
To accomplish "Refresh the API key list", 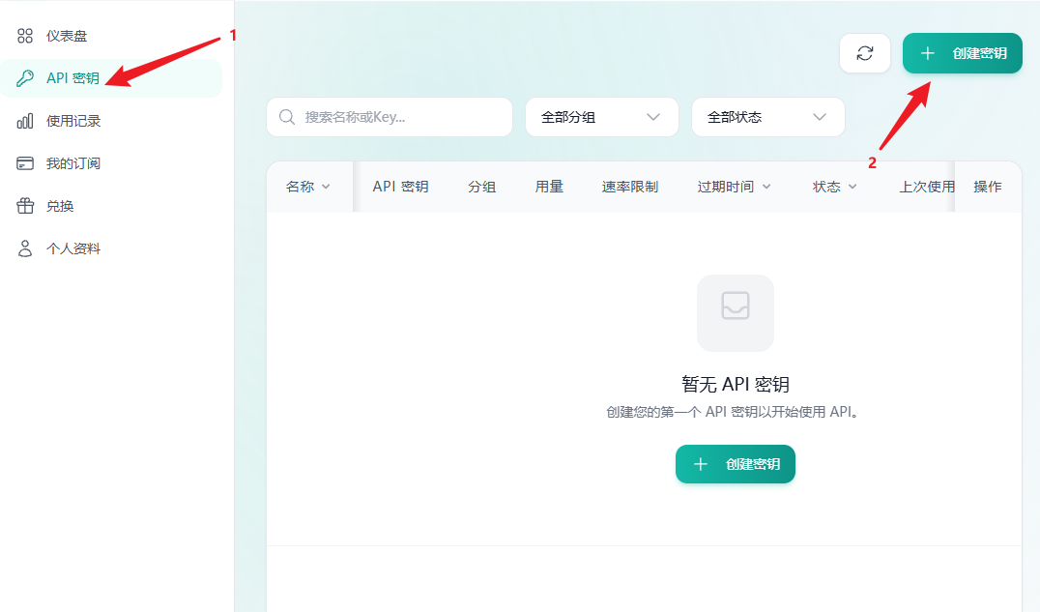I will [865, 53].
